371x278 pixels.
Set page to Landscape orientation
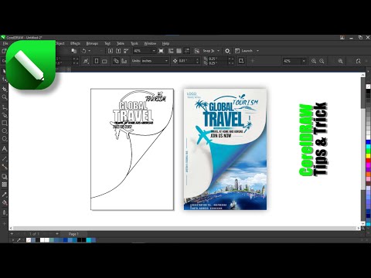click(104, 61)
